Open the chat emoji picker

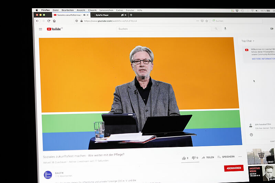pyautogui.click(x=251, y=135)
